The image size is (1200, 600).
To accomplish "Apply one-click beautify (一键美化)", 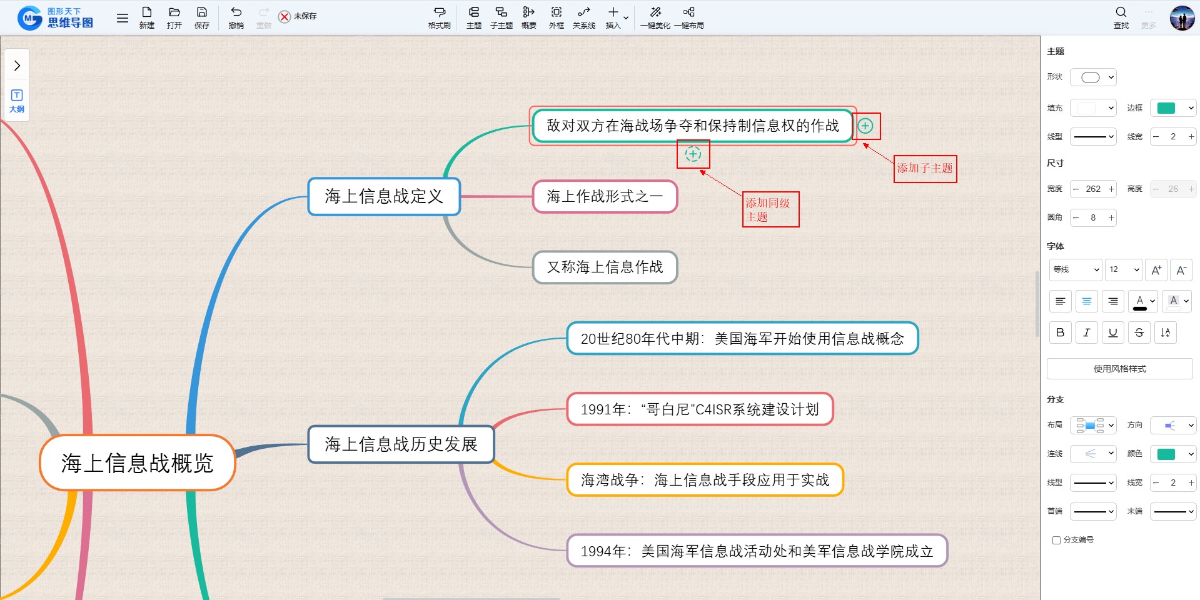I will point(655,17).
